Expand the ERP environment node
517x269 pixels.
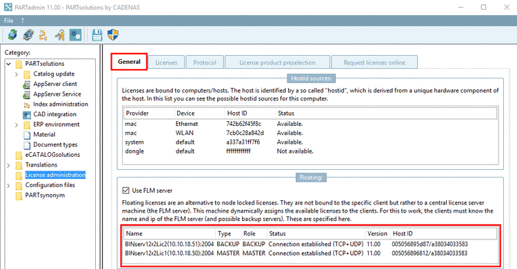click(x=17, y=125)
